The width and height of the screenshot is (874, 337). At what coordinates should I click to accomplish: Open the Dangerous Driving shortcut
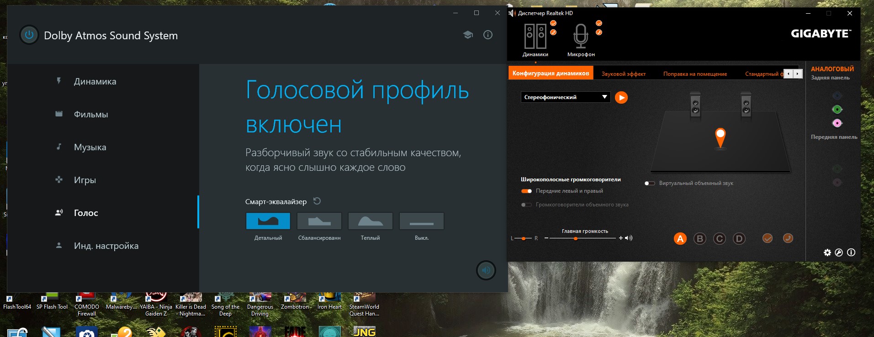260,305
